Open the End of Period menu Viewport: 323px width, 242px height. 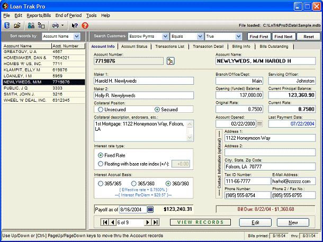(x=68, y=15)
